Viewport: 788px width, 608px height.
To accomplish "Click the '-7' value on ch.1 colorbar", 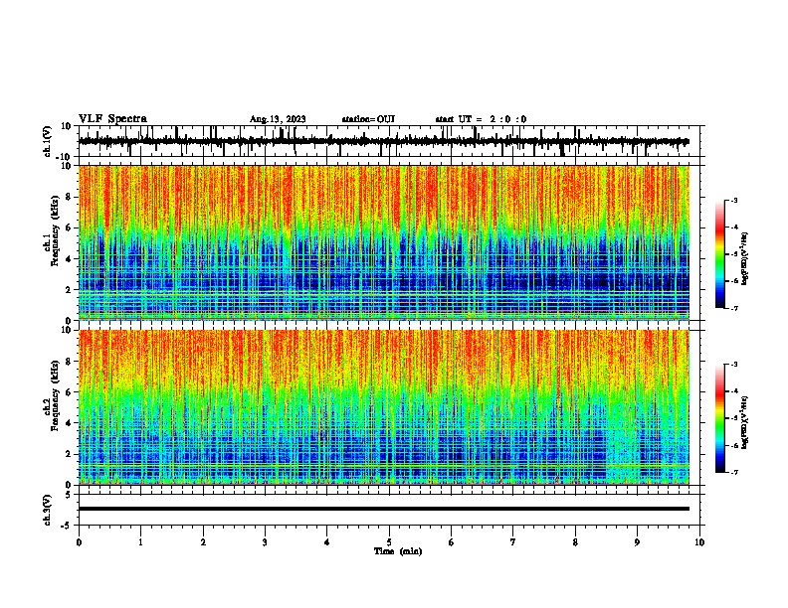I will [734, 308].
